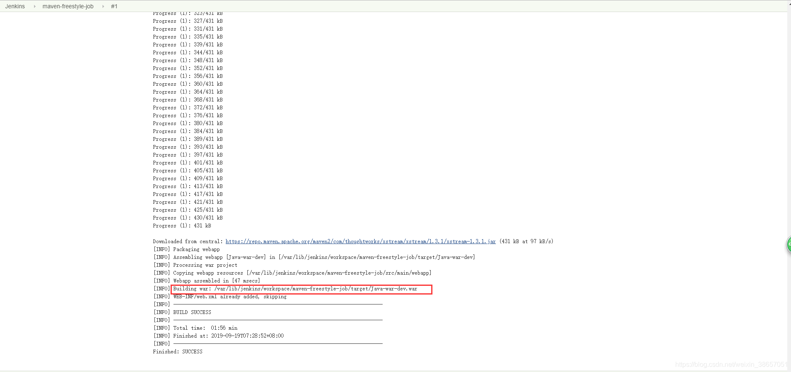The height and width of the screenshot is (372, 791).
Task: Click the 'Progress (1): 344/431 kB' line
Action: 188,53
